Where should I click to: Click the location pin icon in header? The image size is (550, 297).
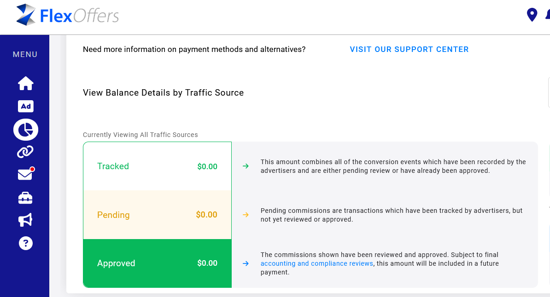pyautogui.click(x=532, y=15)
